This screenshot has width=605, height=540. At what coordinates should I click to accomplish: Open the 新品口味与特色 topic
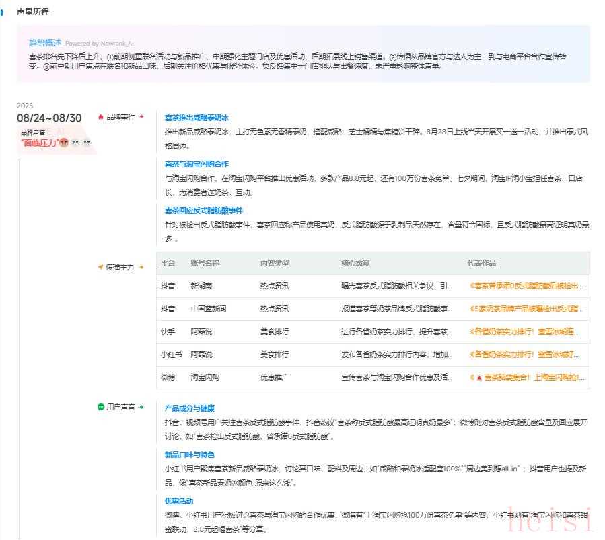pyautogui.click(x=190, y=455)
